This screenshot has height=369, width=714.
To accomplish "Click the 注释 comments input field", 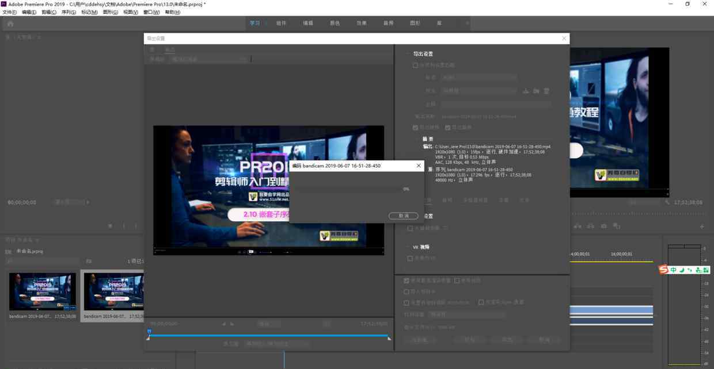I will (496, 104).
